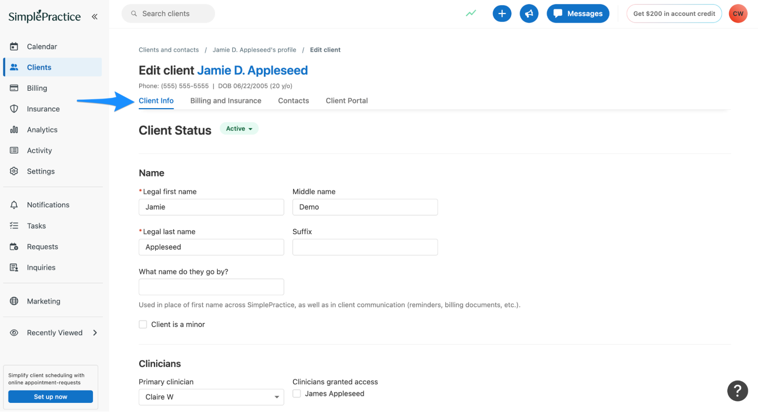Click the Notifications bell icon
758x412 pixels.
14,205
